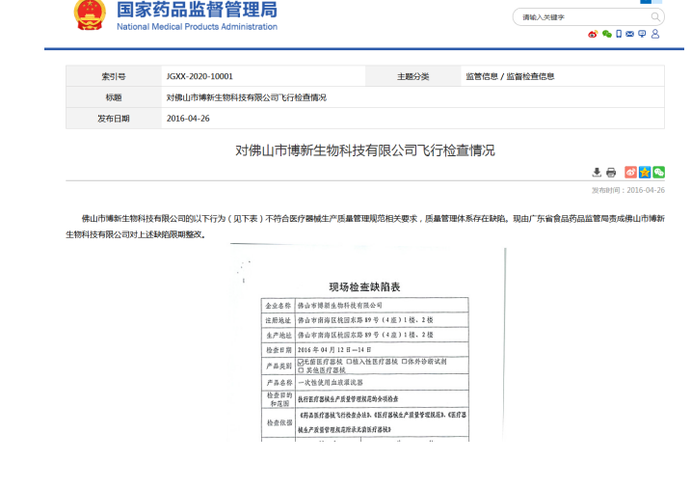The height and width of the screenshot is (488, 691).
Task: Open the 监管信息 category link
Action: click(482, 76)
